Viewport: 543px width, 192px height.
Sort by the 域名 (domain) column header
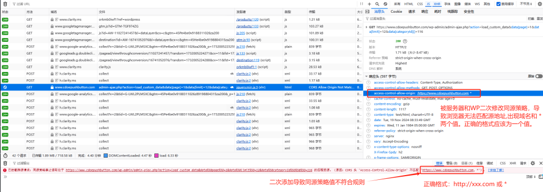[x=73, y=12]
